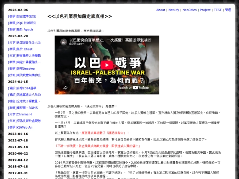Open the Project link
Screen dimensions: 239x179
click(205, 10)
